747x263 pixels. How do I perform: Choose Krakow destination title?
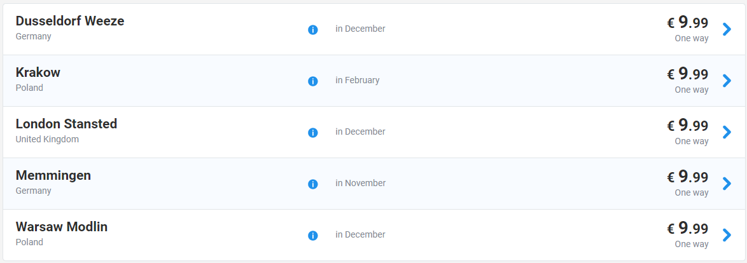tap(38, 72)
